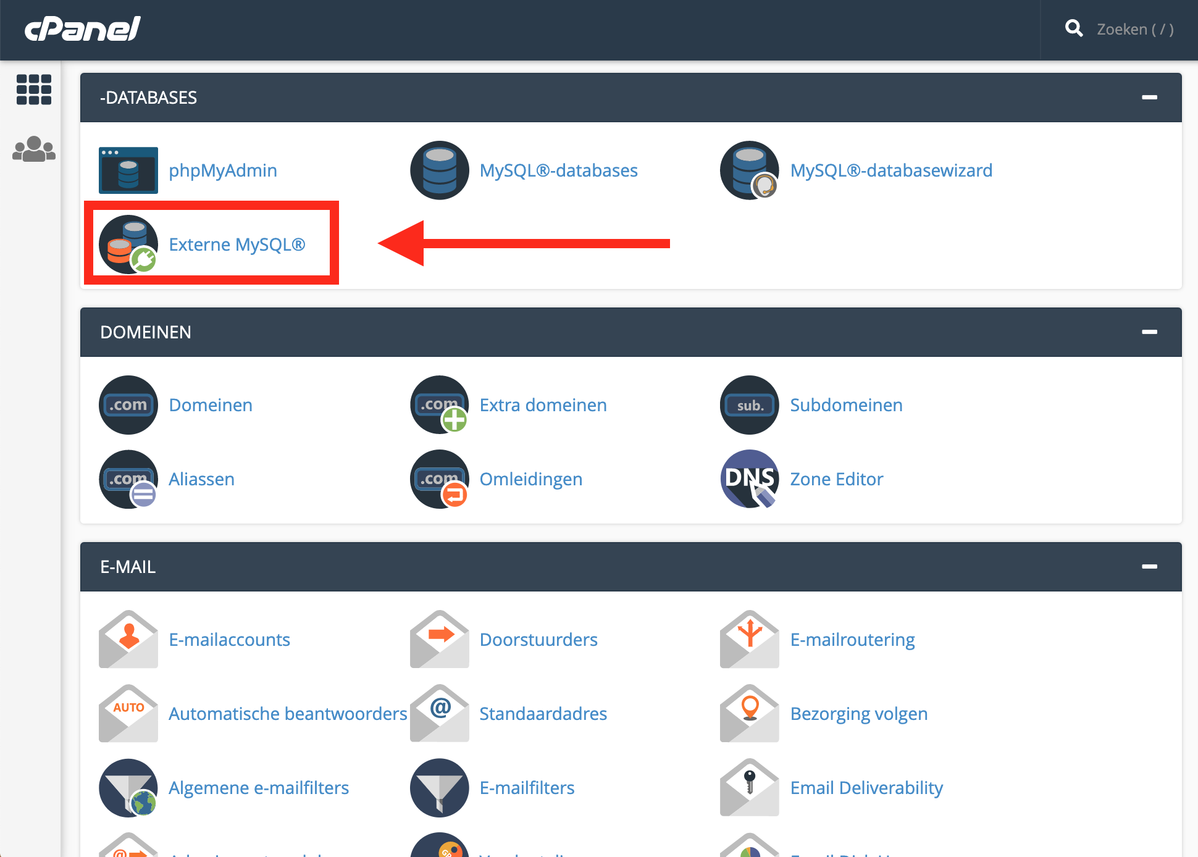Image resolution: width=1198 pixels, height=857 pixels.
Task: Click the Extra domeinen plus icon
Action: click(440, 405)
